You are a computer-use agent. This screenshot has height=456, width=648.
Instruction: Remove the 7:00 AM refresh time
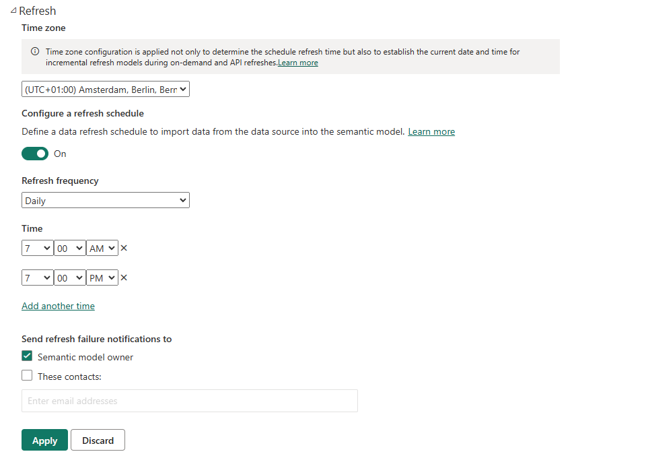(124, 249)
